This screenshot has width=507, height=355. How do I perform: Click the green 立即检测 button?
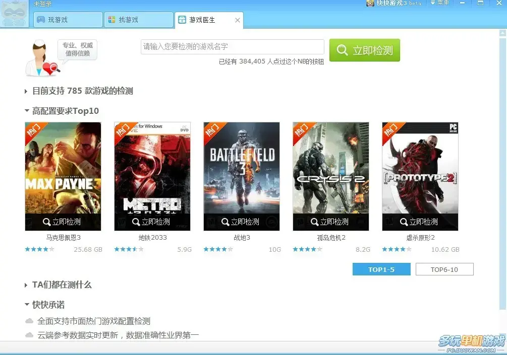point(365,50)
